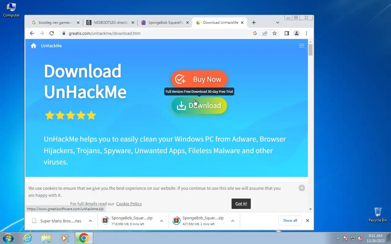Click the UnHackMe home icon
The height and width of the screenshot is (244, 391).
click(x=34, y=46)
